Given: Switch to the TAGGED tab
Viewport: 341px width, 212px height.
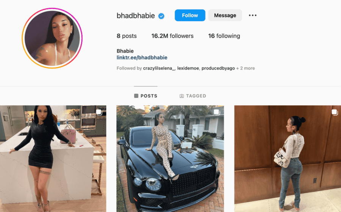Looking at the screenshot, I should (x=193, y=96).
